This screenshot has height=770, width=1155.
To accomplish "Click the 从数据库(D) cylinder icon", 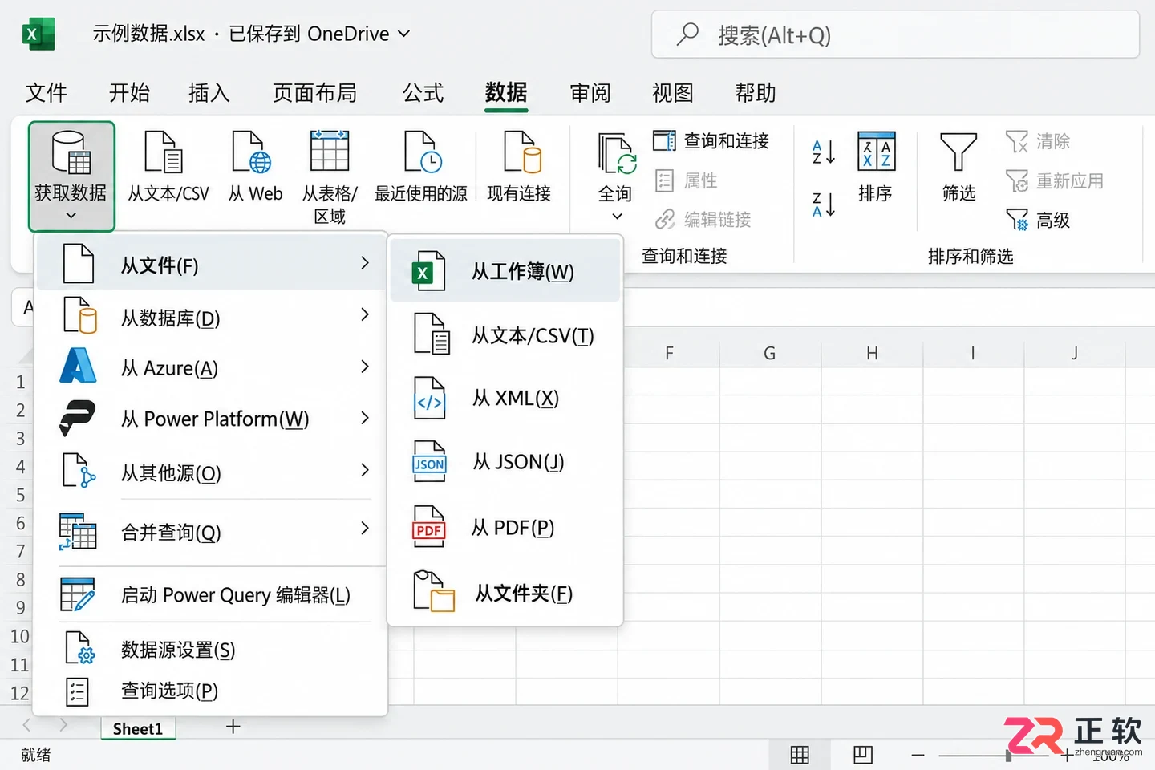I will click(79, 314).
